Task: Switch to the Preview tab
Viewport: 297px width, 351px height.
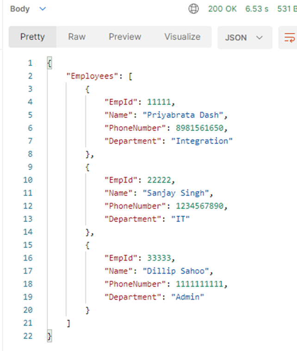Action: (125, 37)
